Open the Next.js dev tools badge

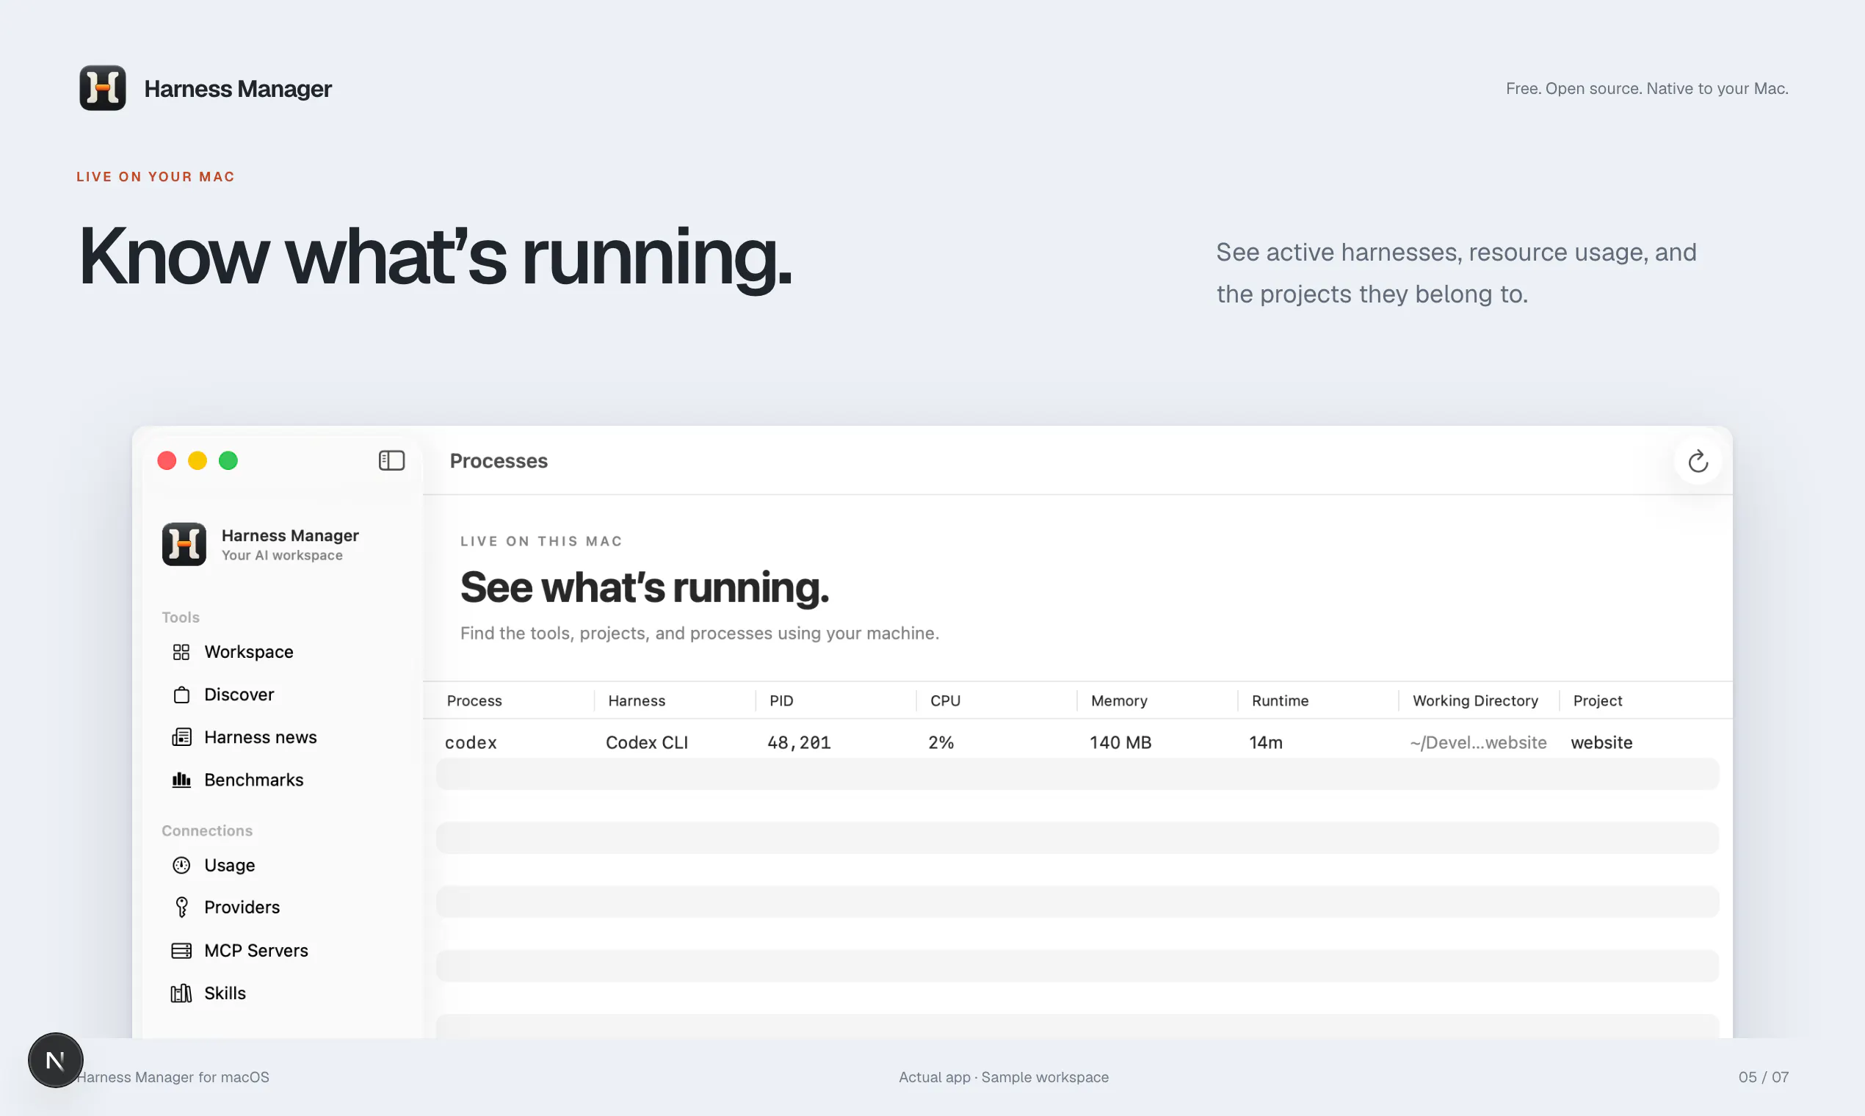click(56, 1060)
